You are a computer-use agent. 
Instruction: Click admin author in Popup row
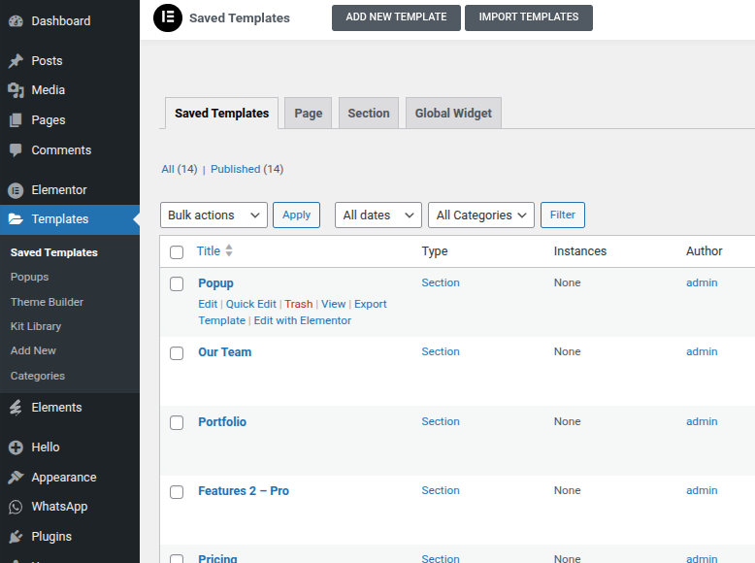pos(702,282)
